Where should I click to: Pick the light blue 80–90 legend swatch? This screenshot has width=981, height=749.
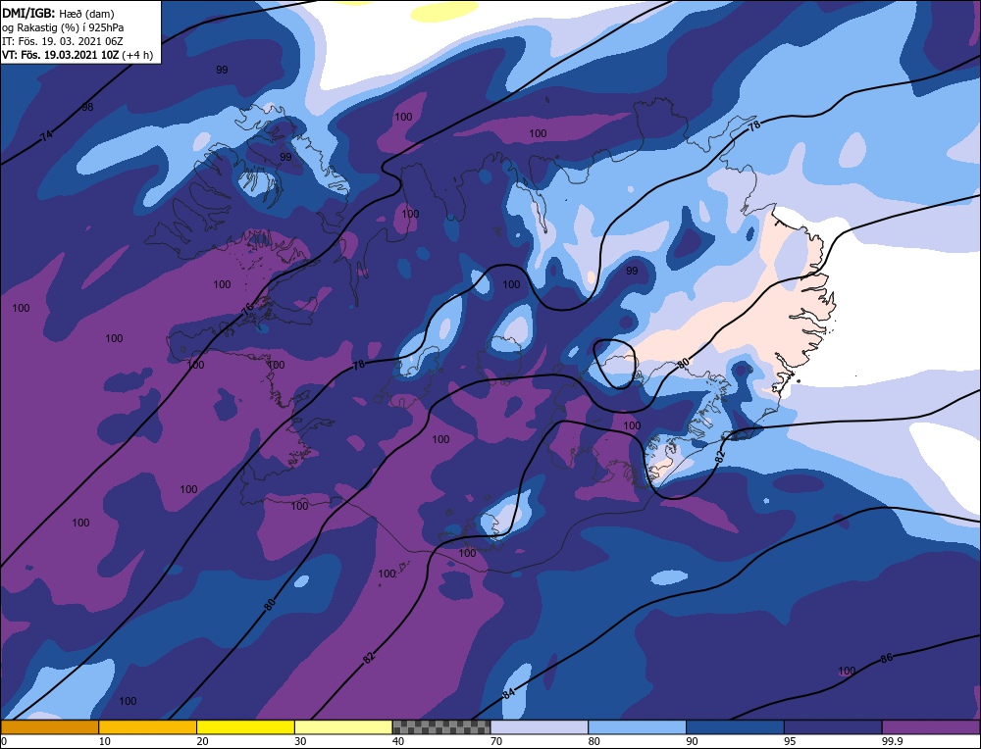[x=637, y=727]
